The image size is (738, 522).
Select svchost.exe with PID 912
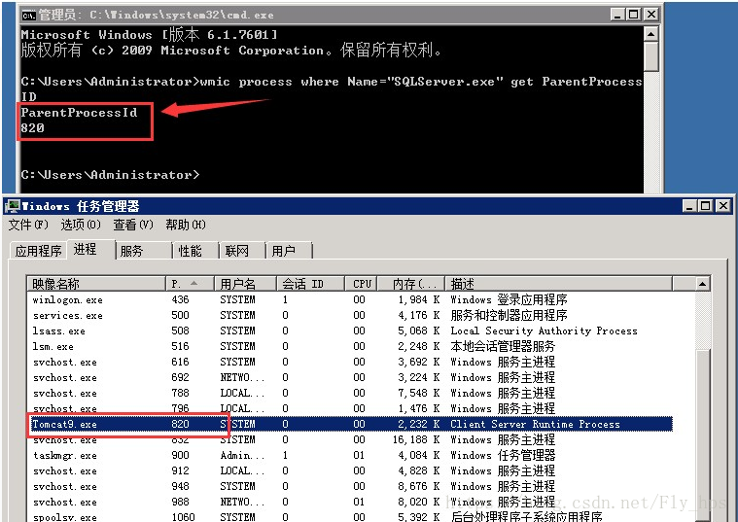point(350,470)
